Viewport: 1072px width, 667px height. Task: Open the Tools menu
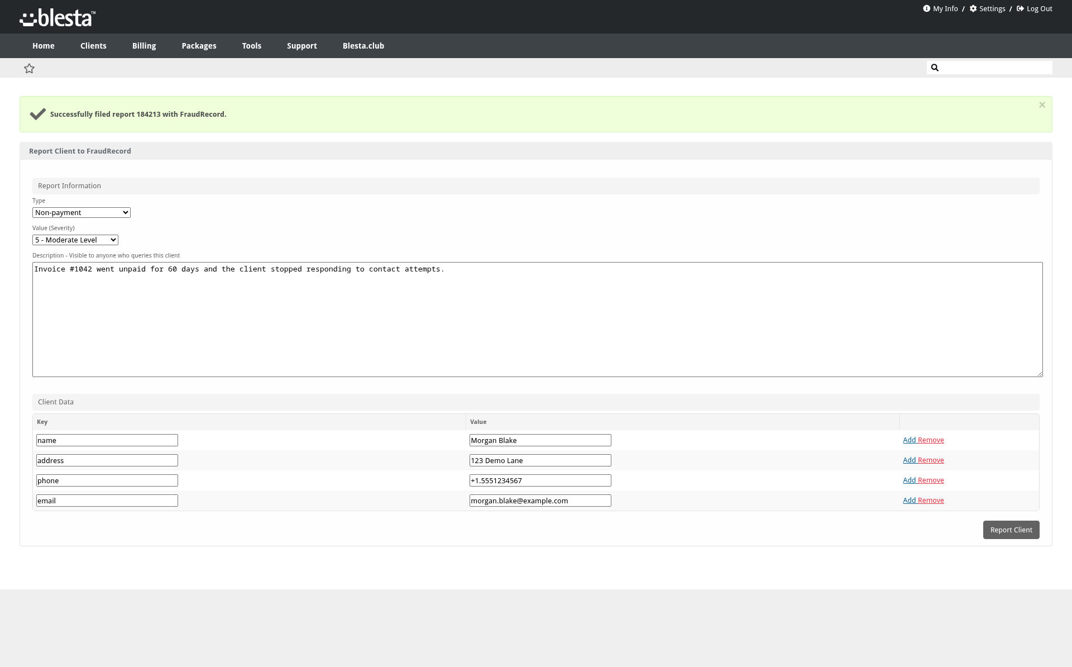pyautogui.click(x=252, y=46)
